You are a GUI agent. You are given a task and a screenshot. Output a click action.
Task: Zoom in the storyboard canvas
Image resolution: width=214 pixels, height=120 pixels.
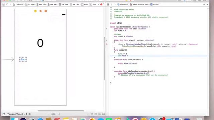[60, 114]
